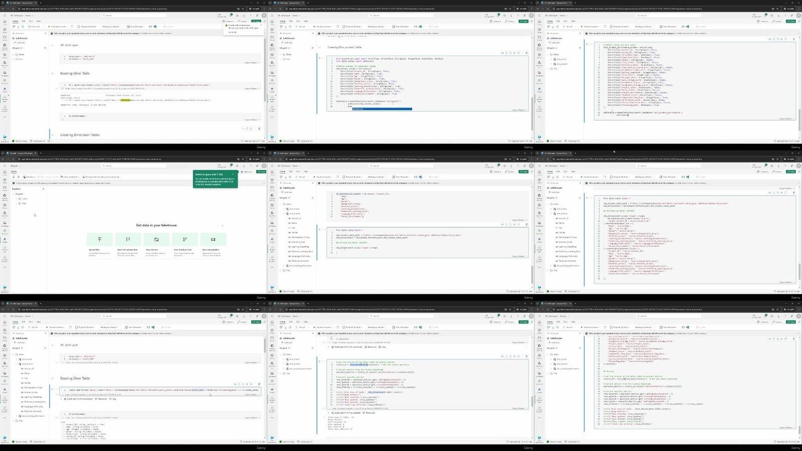Select fact_student_performance table in eighth frame explorer

point(300,368)
